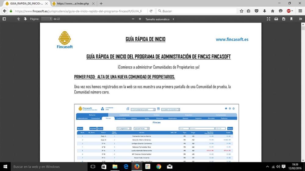Open Firefox Hello chat icon
Screen dimensions: 305x171
tap(281, 11)
